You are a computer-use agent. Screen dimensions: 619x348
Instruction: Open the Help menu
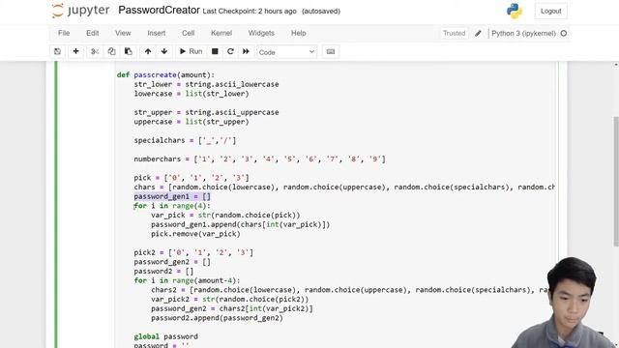click(x=299, y=33)
